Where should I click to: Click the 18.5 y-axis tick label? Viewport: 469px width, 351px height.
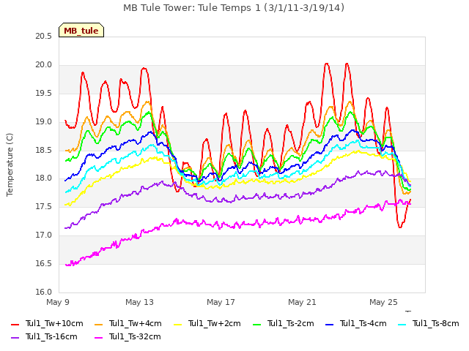(44, 150)
